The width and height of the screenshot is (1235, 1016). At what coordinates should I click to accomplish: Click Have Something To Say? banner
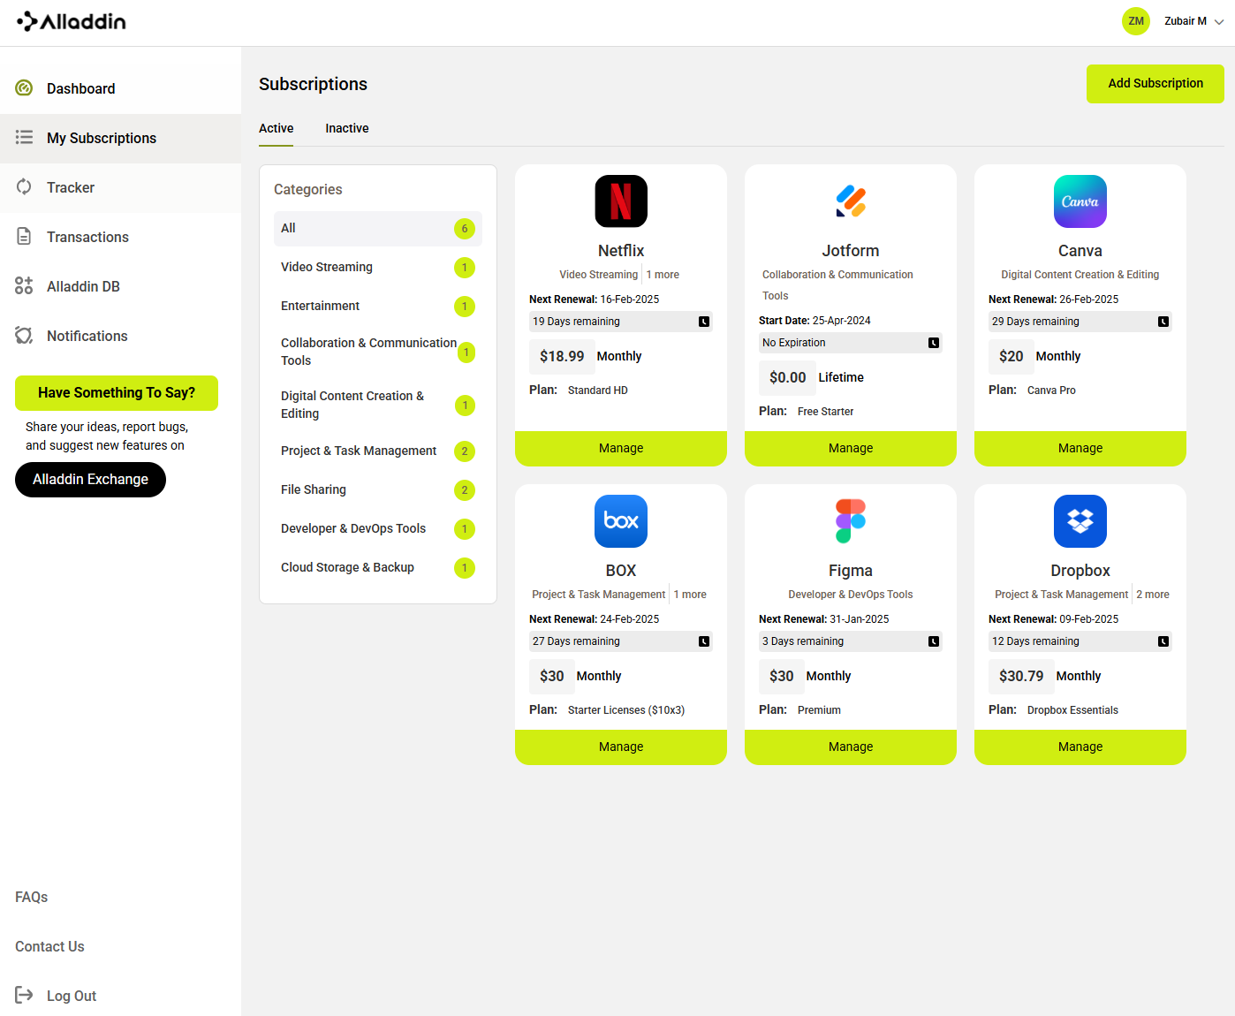pos(117,393)
